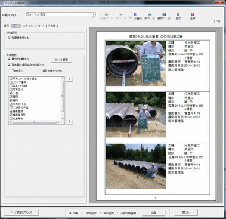Check 写真-大分類 in attribute list
Screen dimensions: 226x219
(11, 86)
